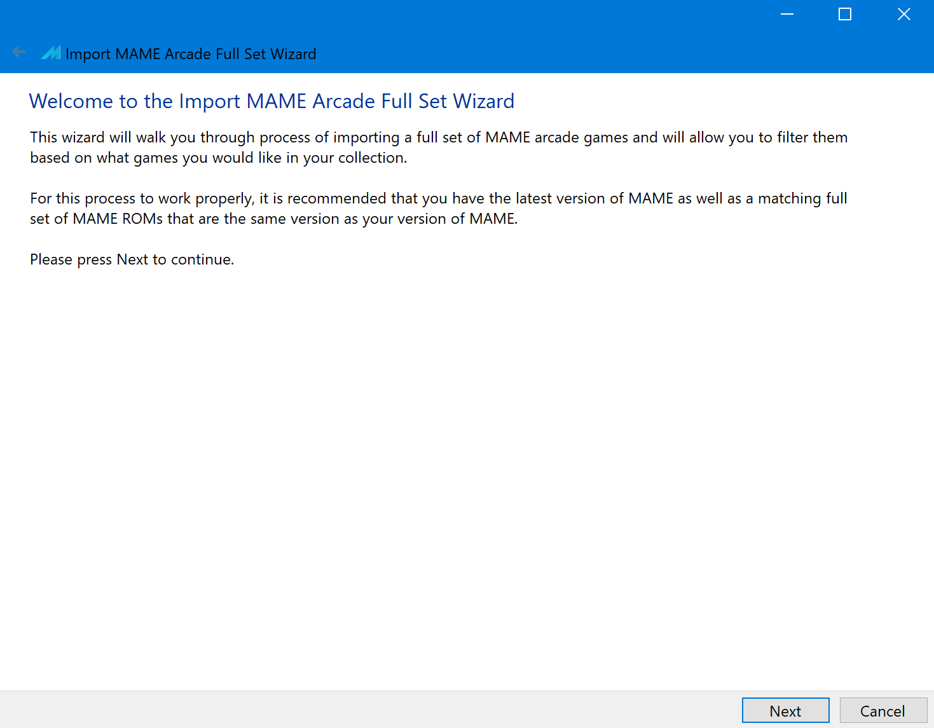This screenshot has height=728, width=934.
Task: Click the paragraph starting 'This wizard will walk you'
Action: tap(439, 148)
